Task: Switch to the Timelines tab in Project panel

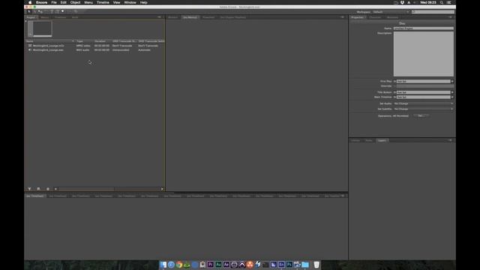Action: click(x=60, y=17)
